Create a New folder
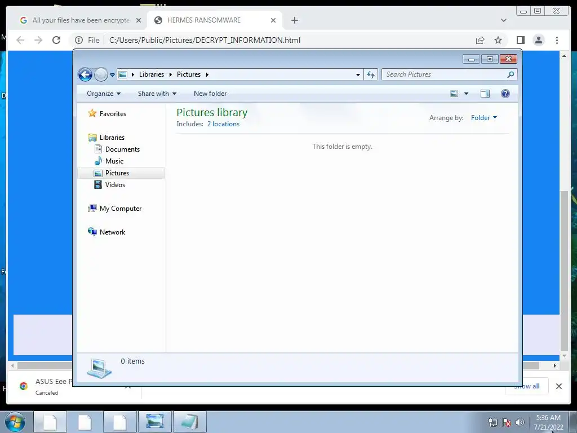Viewport: 577px width, 433px height. 210,94
